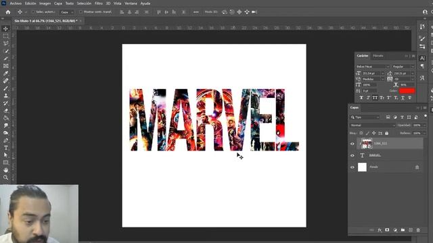
Task: Toggle the all caps TT character style
Action: (375, 98)
